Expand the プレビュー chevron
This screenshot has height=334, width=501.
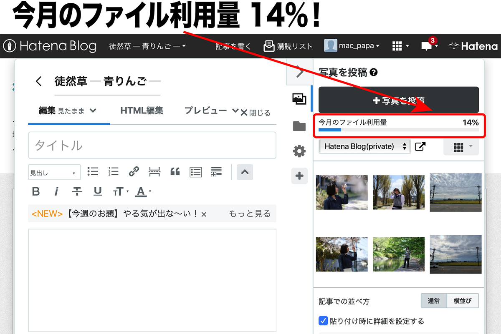tap(235, 111)
